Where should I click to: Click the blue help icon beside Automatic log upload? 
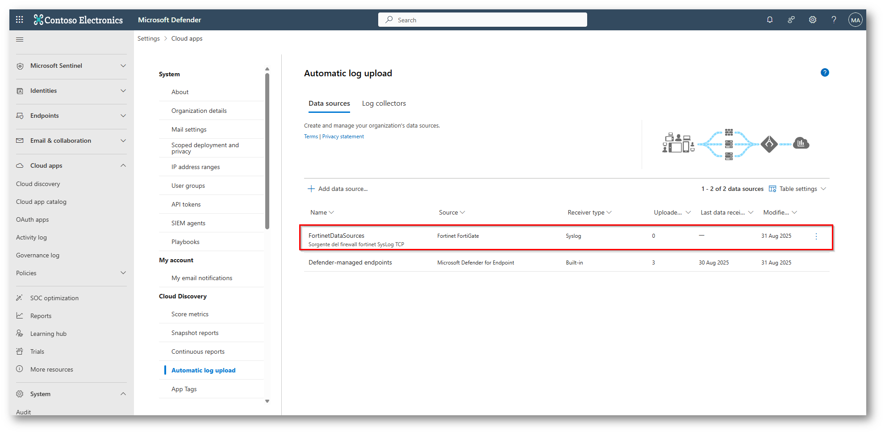tap(825, 73)
